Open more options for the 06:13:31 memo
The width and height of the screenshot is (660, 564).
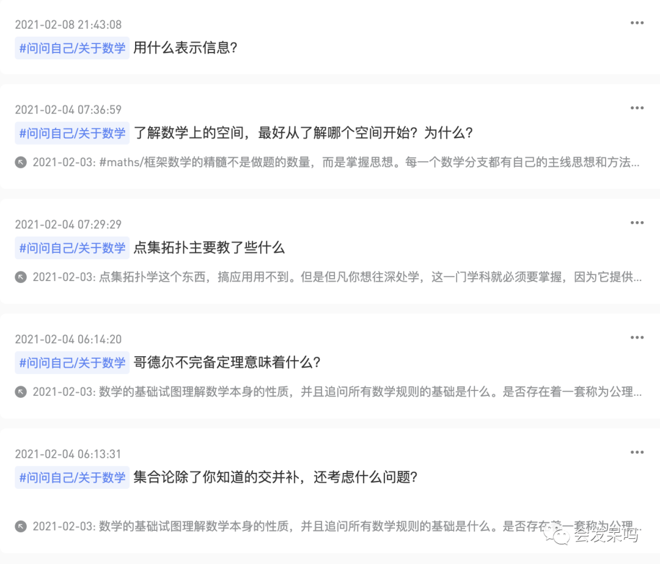tap(637, 452)
